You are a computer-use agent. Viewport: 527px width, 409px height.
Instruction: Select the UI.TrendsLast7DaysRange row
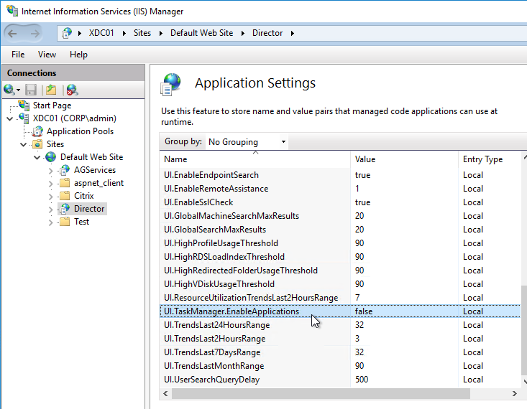[340, 352]
